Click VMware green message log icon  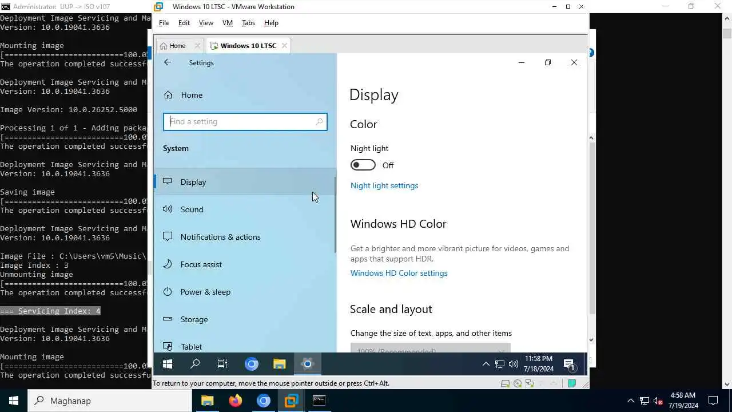[571, 383]
